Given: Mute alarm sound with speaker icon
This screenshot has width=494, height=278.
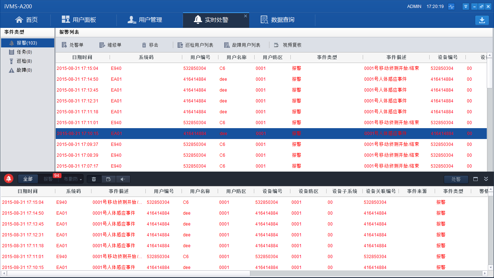Looking at the screenshot, I should tap(123, 179).
